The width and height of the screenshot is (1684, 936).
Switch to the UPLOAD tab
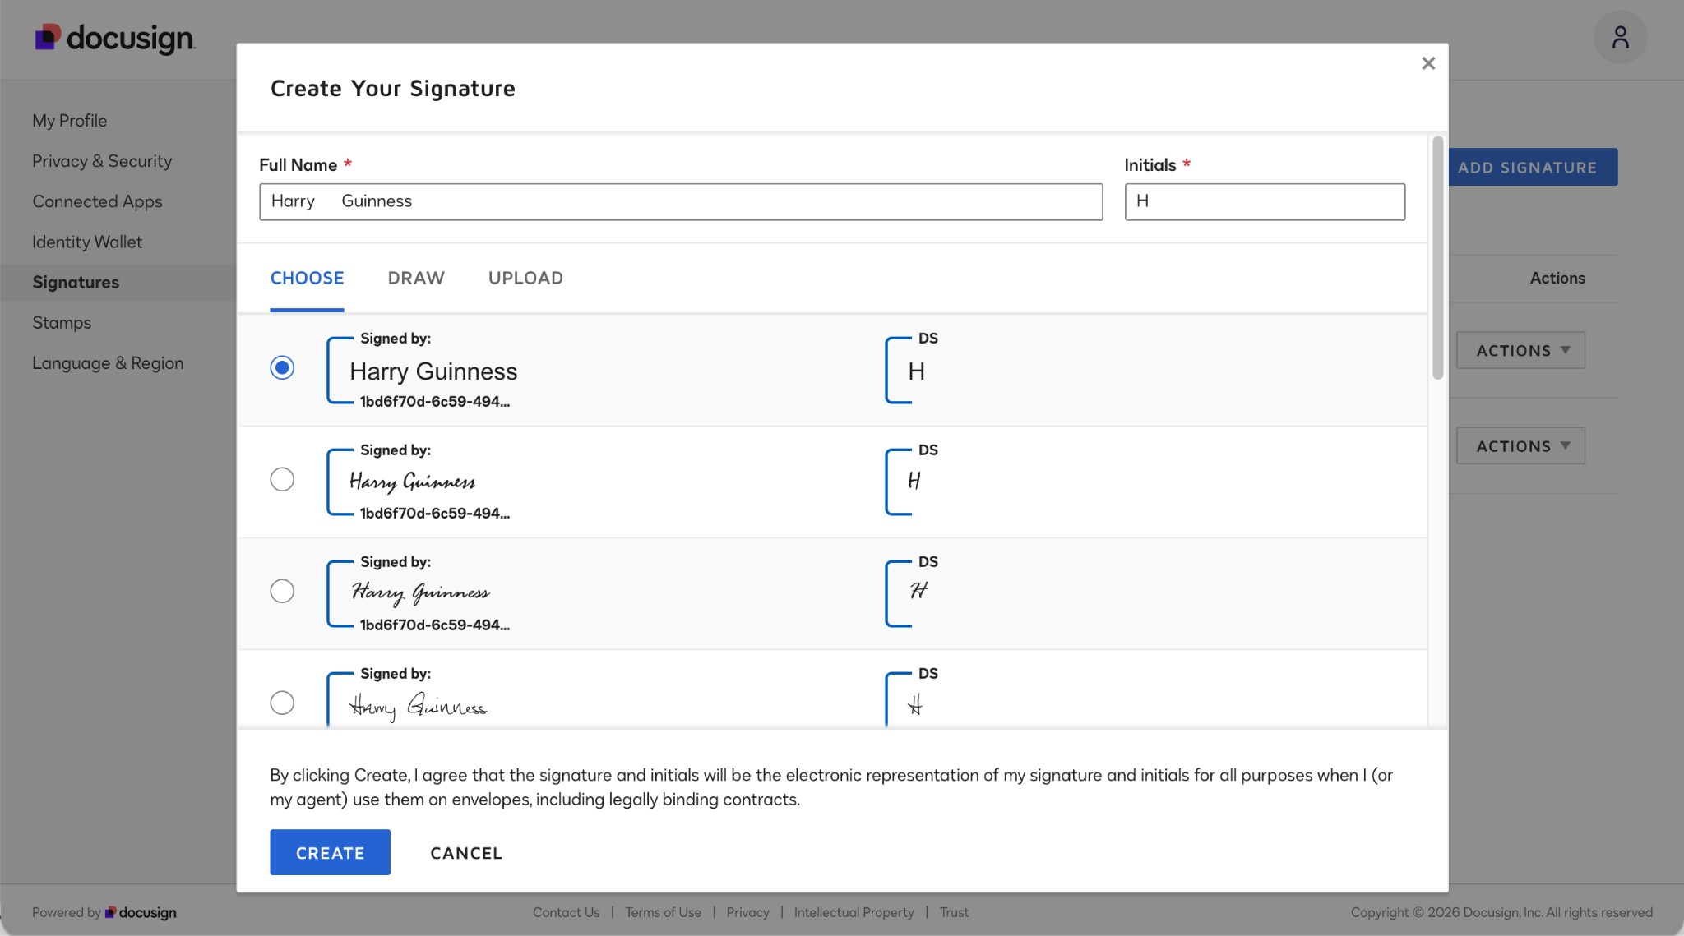coord(525,278)
